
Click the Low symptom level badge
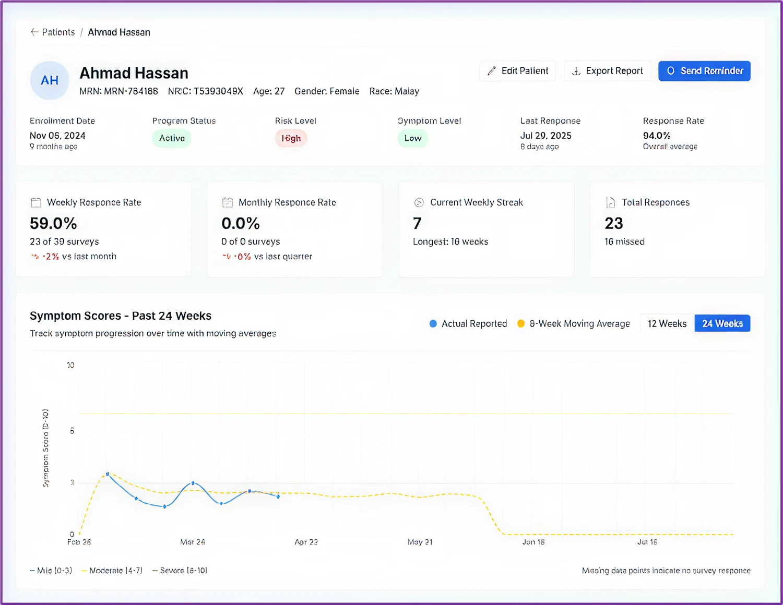click(x=412, y=138)
